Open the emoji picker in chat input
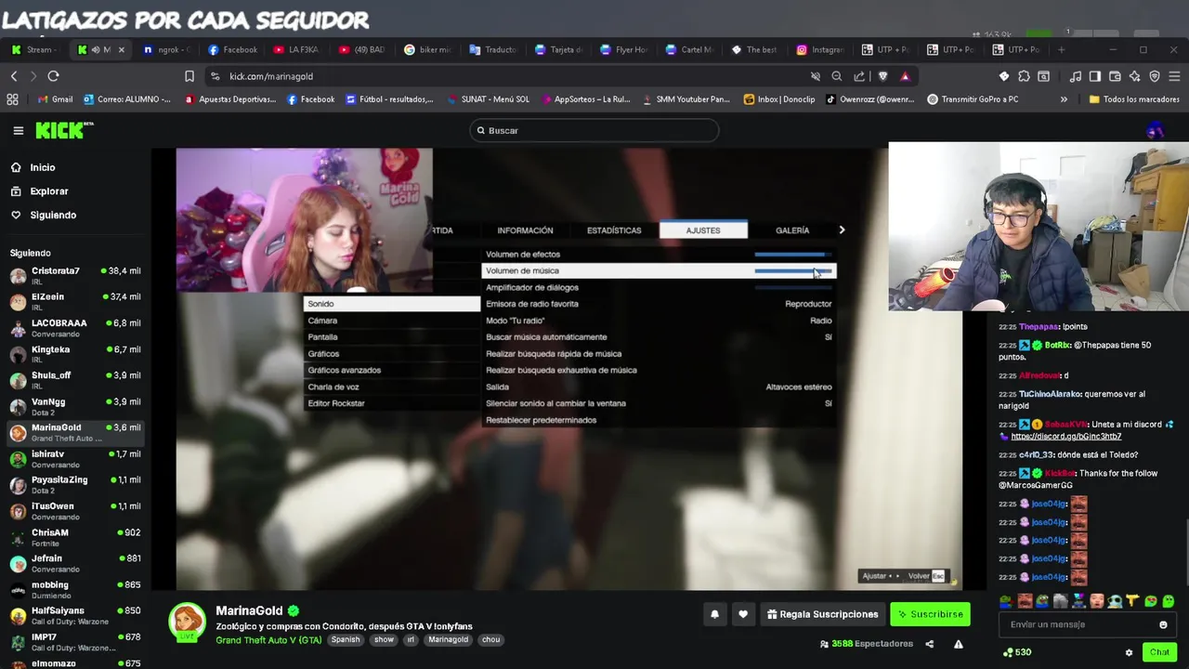 [1163, 625]
